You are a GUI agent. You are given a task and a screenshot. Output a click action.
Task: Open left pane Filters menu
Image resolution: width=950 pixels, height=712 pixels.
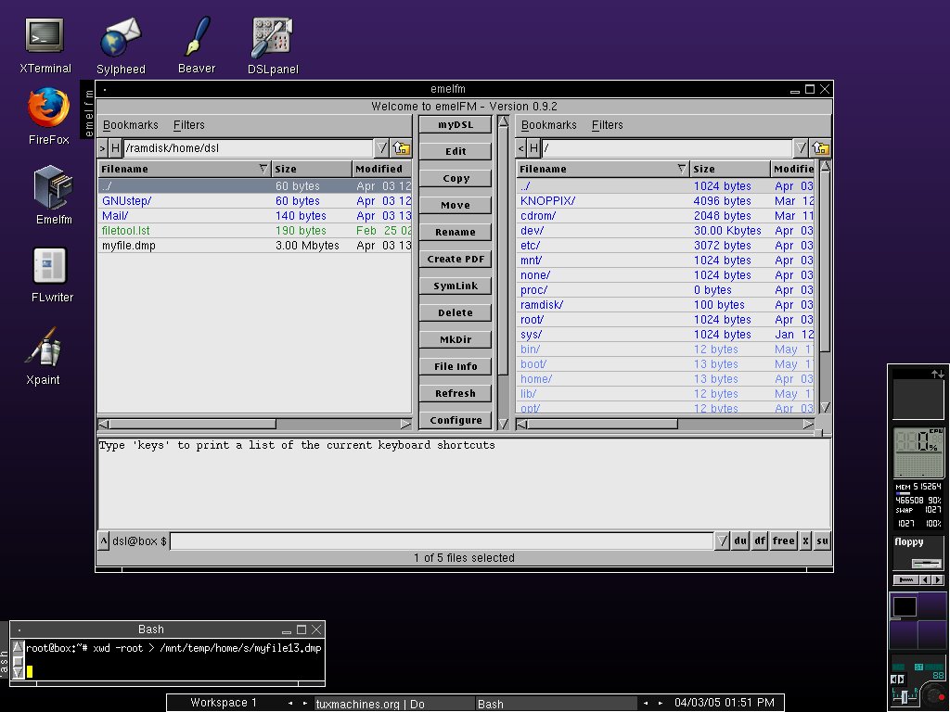(189, 125)
